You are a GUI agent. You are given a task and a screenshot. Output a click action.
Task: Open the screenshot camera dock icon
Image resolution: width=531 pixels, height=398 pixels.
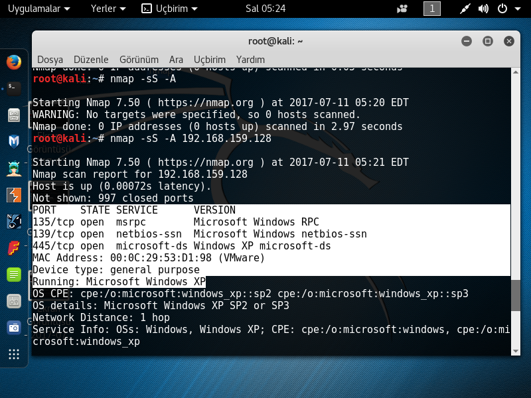click(x=13, y=327)
